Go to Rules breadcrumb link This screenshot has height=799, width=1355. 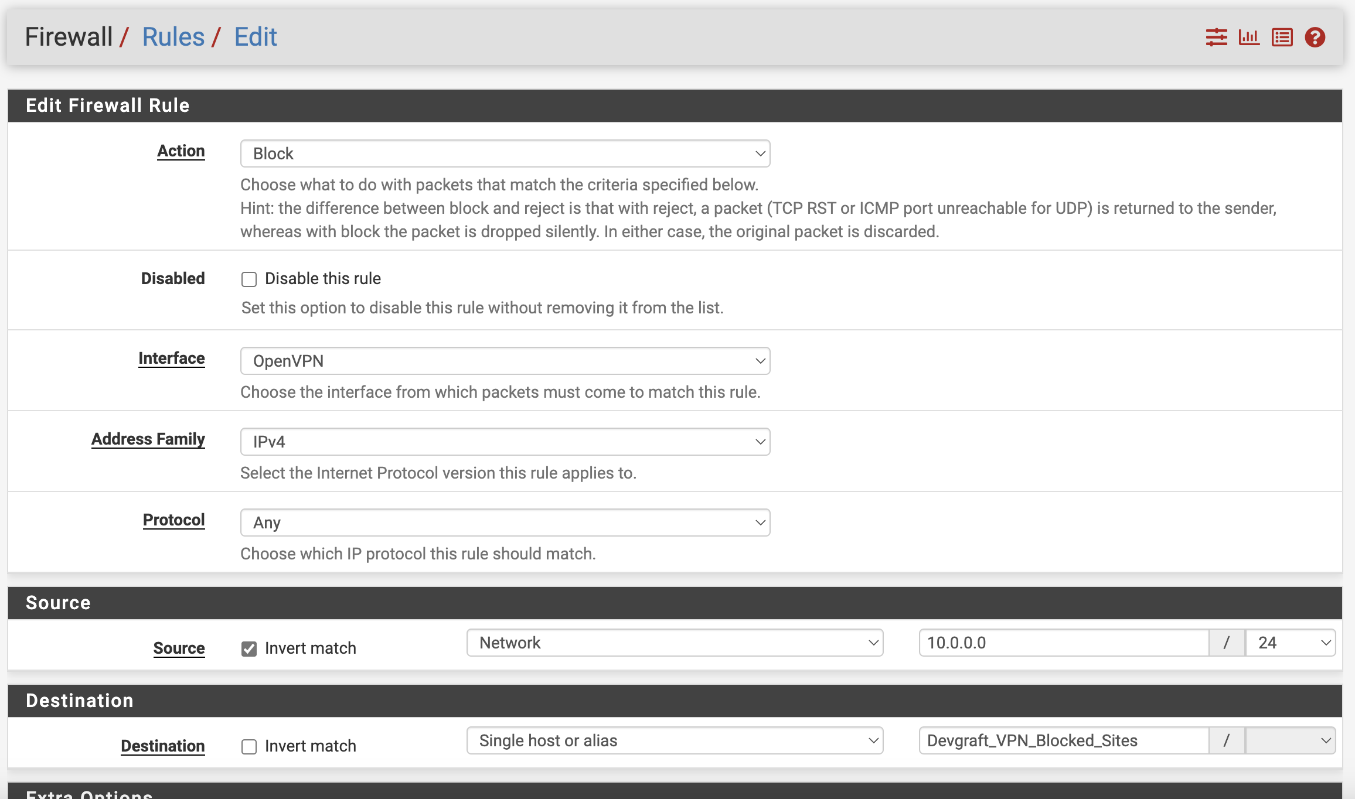click(173, 37)
